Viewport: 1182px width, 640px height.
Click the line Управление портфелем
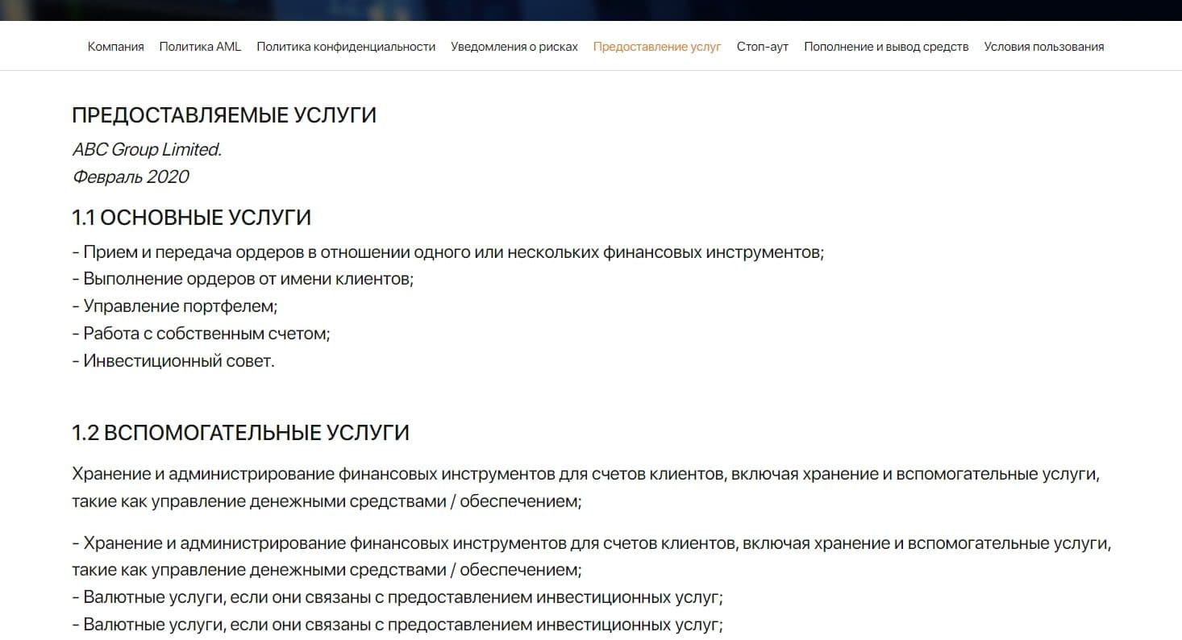pyautogui.click(x=175, y=306)
